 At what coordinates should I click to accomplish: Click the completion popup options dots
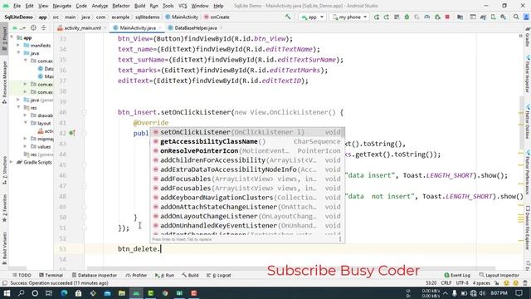point(340,239)
